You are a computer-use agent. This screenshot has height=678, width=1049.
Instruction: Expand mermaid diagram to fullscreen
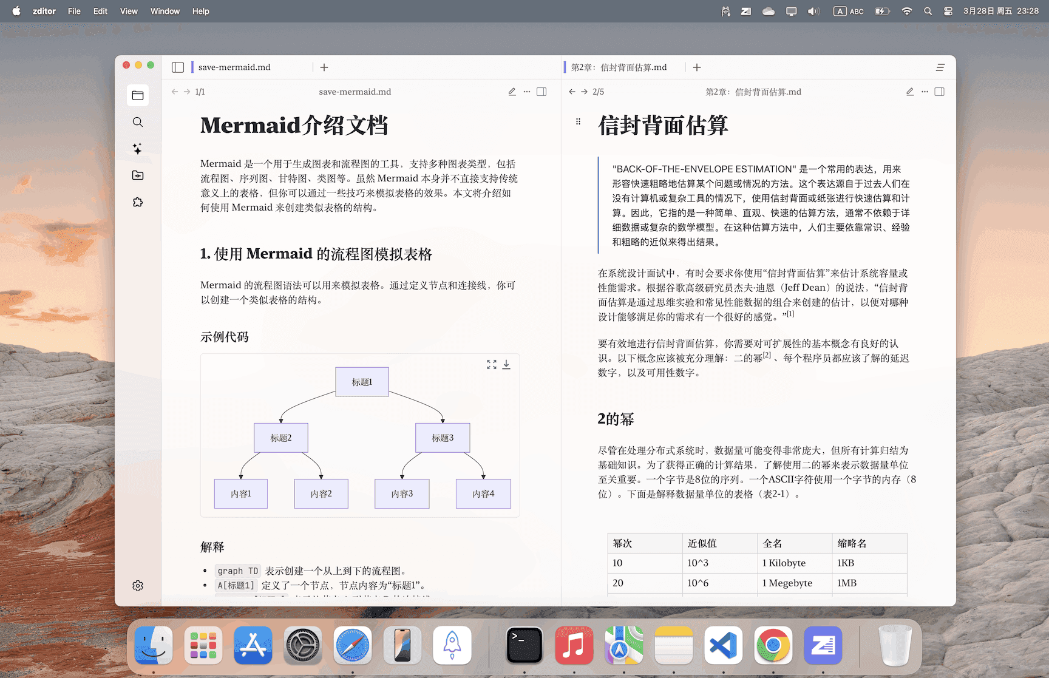tap(492, 364)
